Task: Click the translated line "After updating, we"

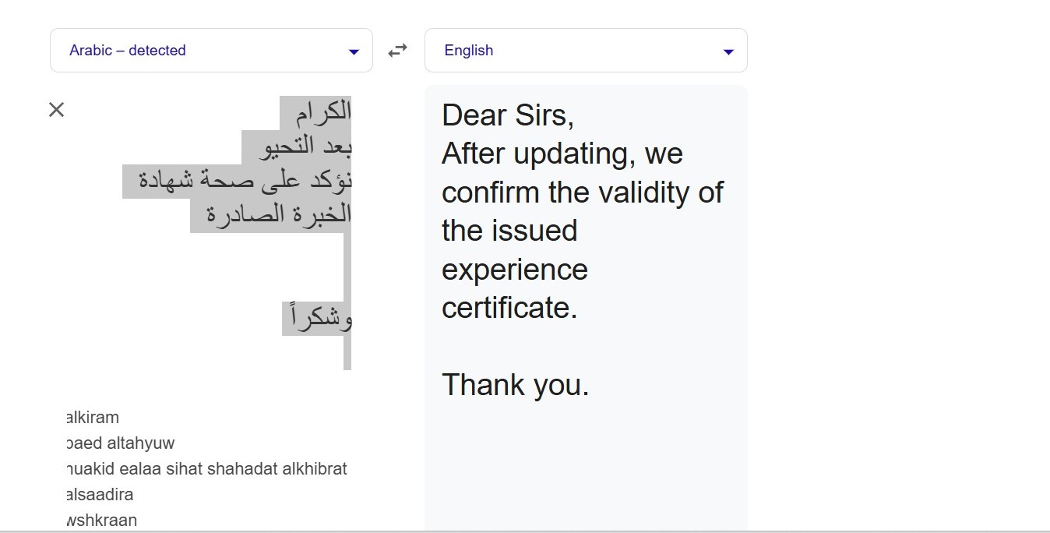Action: point(562,154)
